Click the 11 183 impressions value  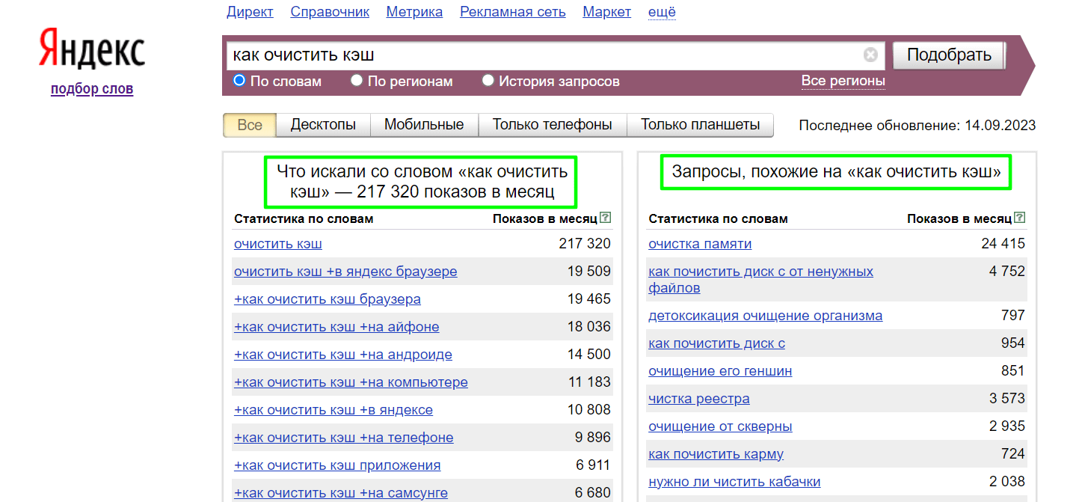point(589,382)
